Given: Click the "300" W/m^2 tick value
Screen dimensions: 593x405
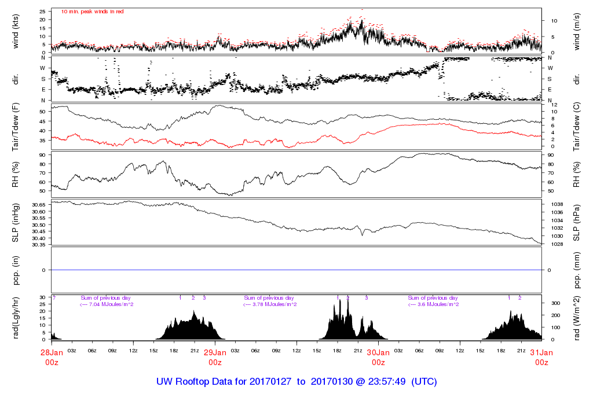Looking at the screenshot, I should click(555, 303).
